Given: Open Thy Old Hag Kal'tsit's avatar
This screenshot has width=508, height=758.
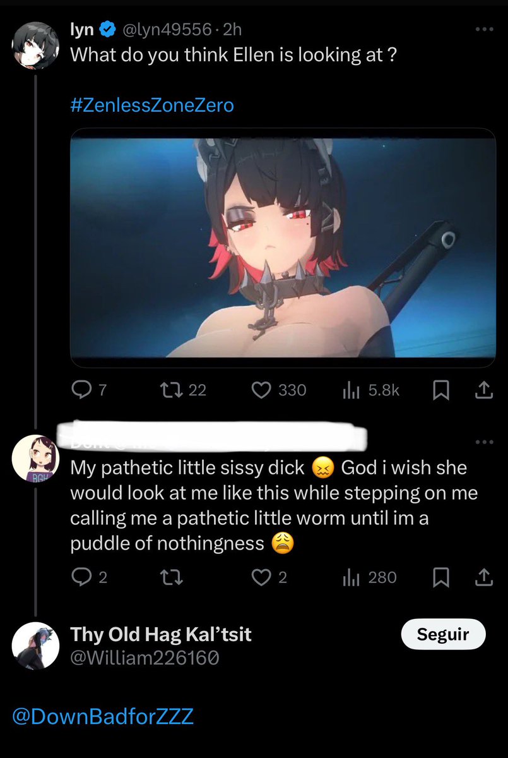Looking at the screenshot, I should click(35, 645).
